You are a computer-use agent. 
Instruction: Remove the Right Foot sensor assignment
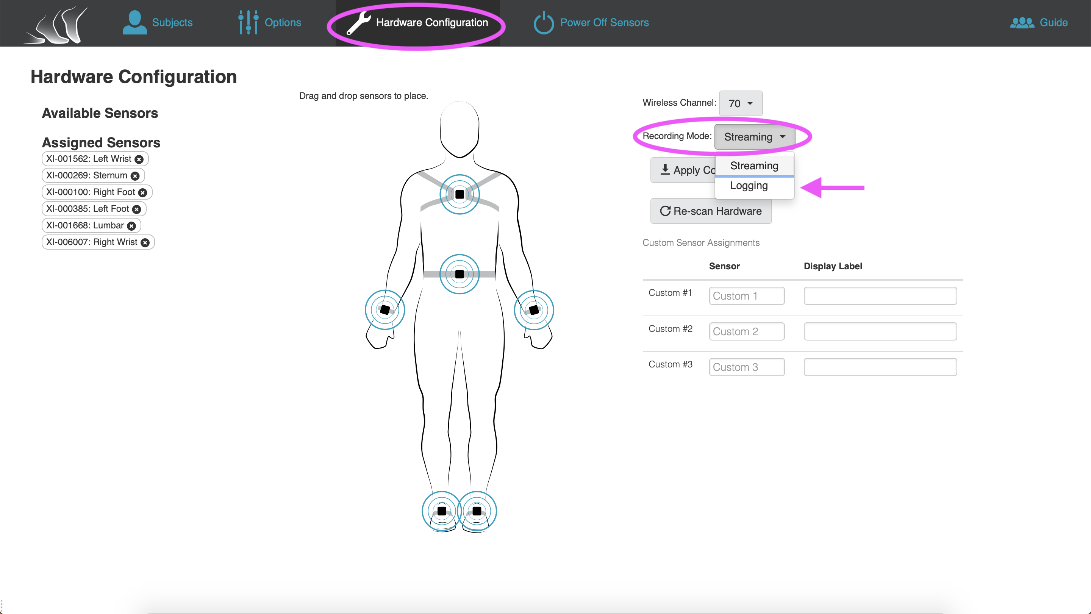143,193
